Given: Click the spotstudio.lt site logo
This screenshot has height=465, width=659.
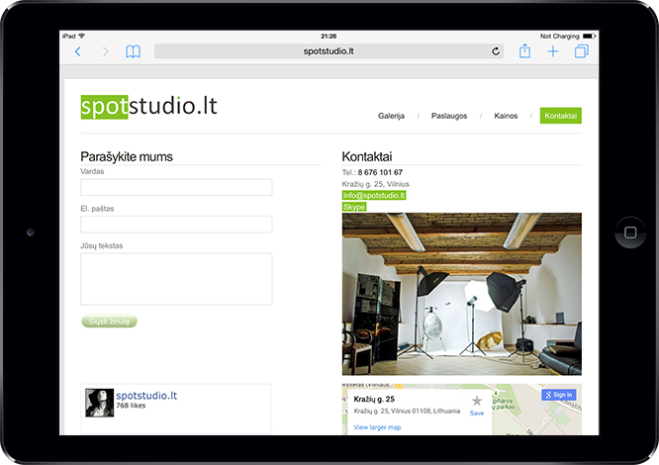Looking at the screenshot, I should tap(148, 107).
